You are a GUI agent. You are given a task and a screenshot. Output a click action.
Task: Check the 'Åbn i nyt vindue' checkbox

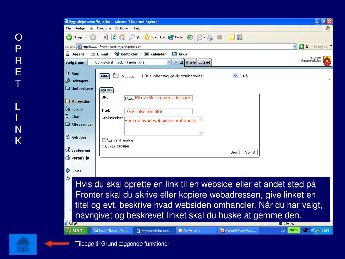pos(104,140)
